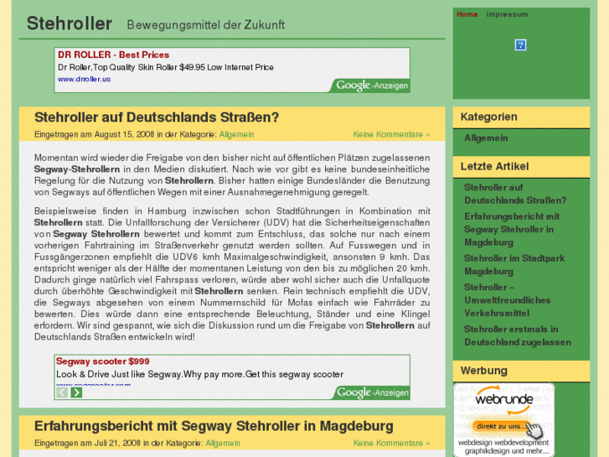Click the Stehroller site title
Image resolution: width=609 pixels, height=457 pixels.
70,23
